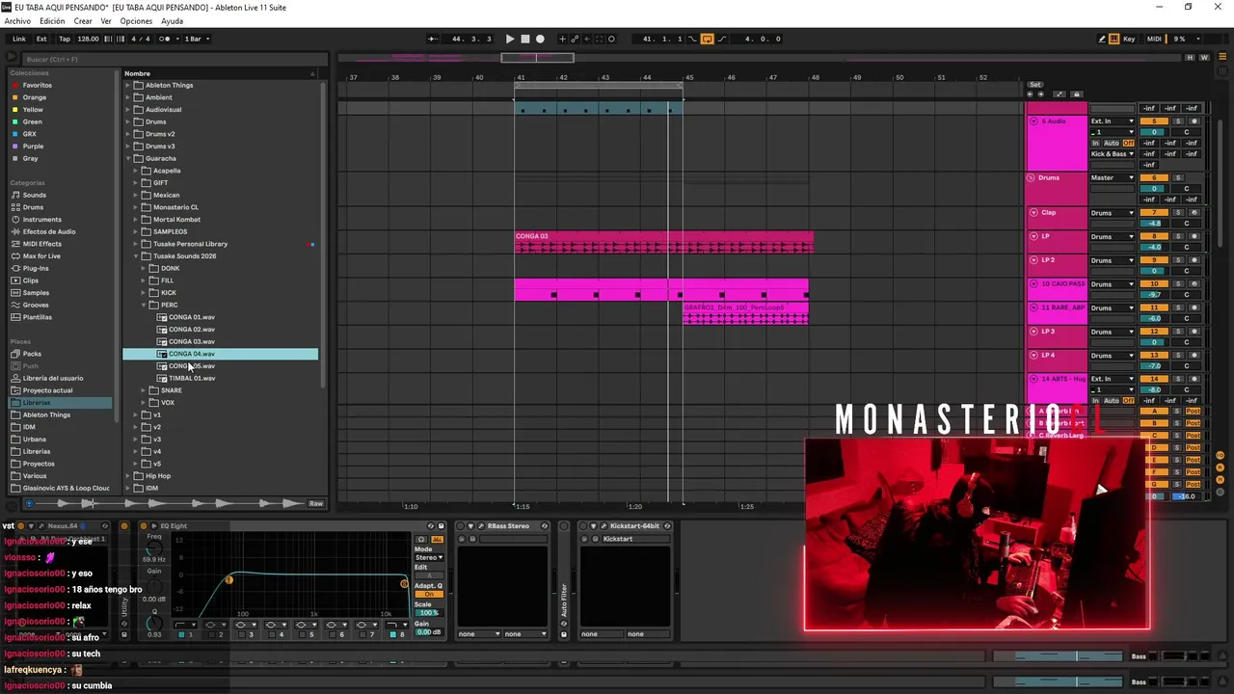Select the Purple collection tag
Image resolution: width=1234 pixels, height=694 pixels.
pyautogui.click(x=34, y=147)
